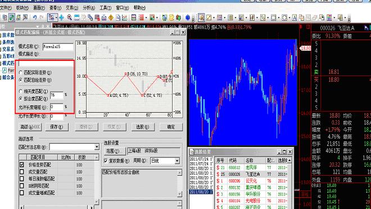Viewport: 371px width, 209px height.
Task: Check the 成交量匹配 checkbox
Action: pyautogui.click(x=22, y=171)
